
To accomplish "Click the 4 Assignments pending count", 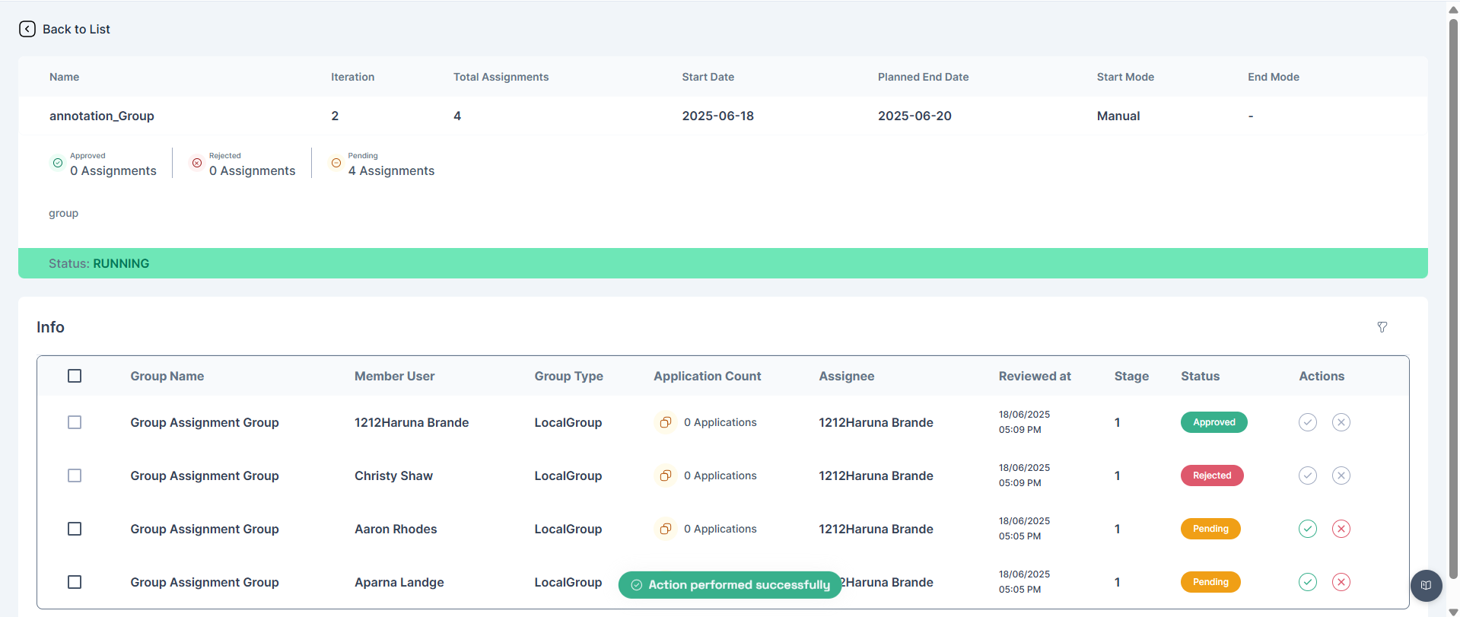I will pyautogui.click(x=391, y=171).
